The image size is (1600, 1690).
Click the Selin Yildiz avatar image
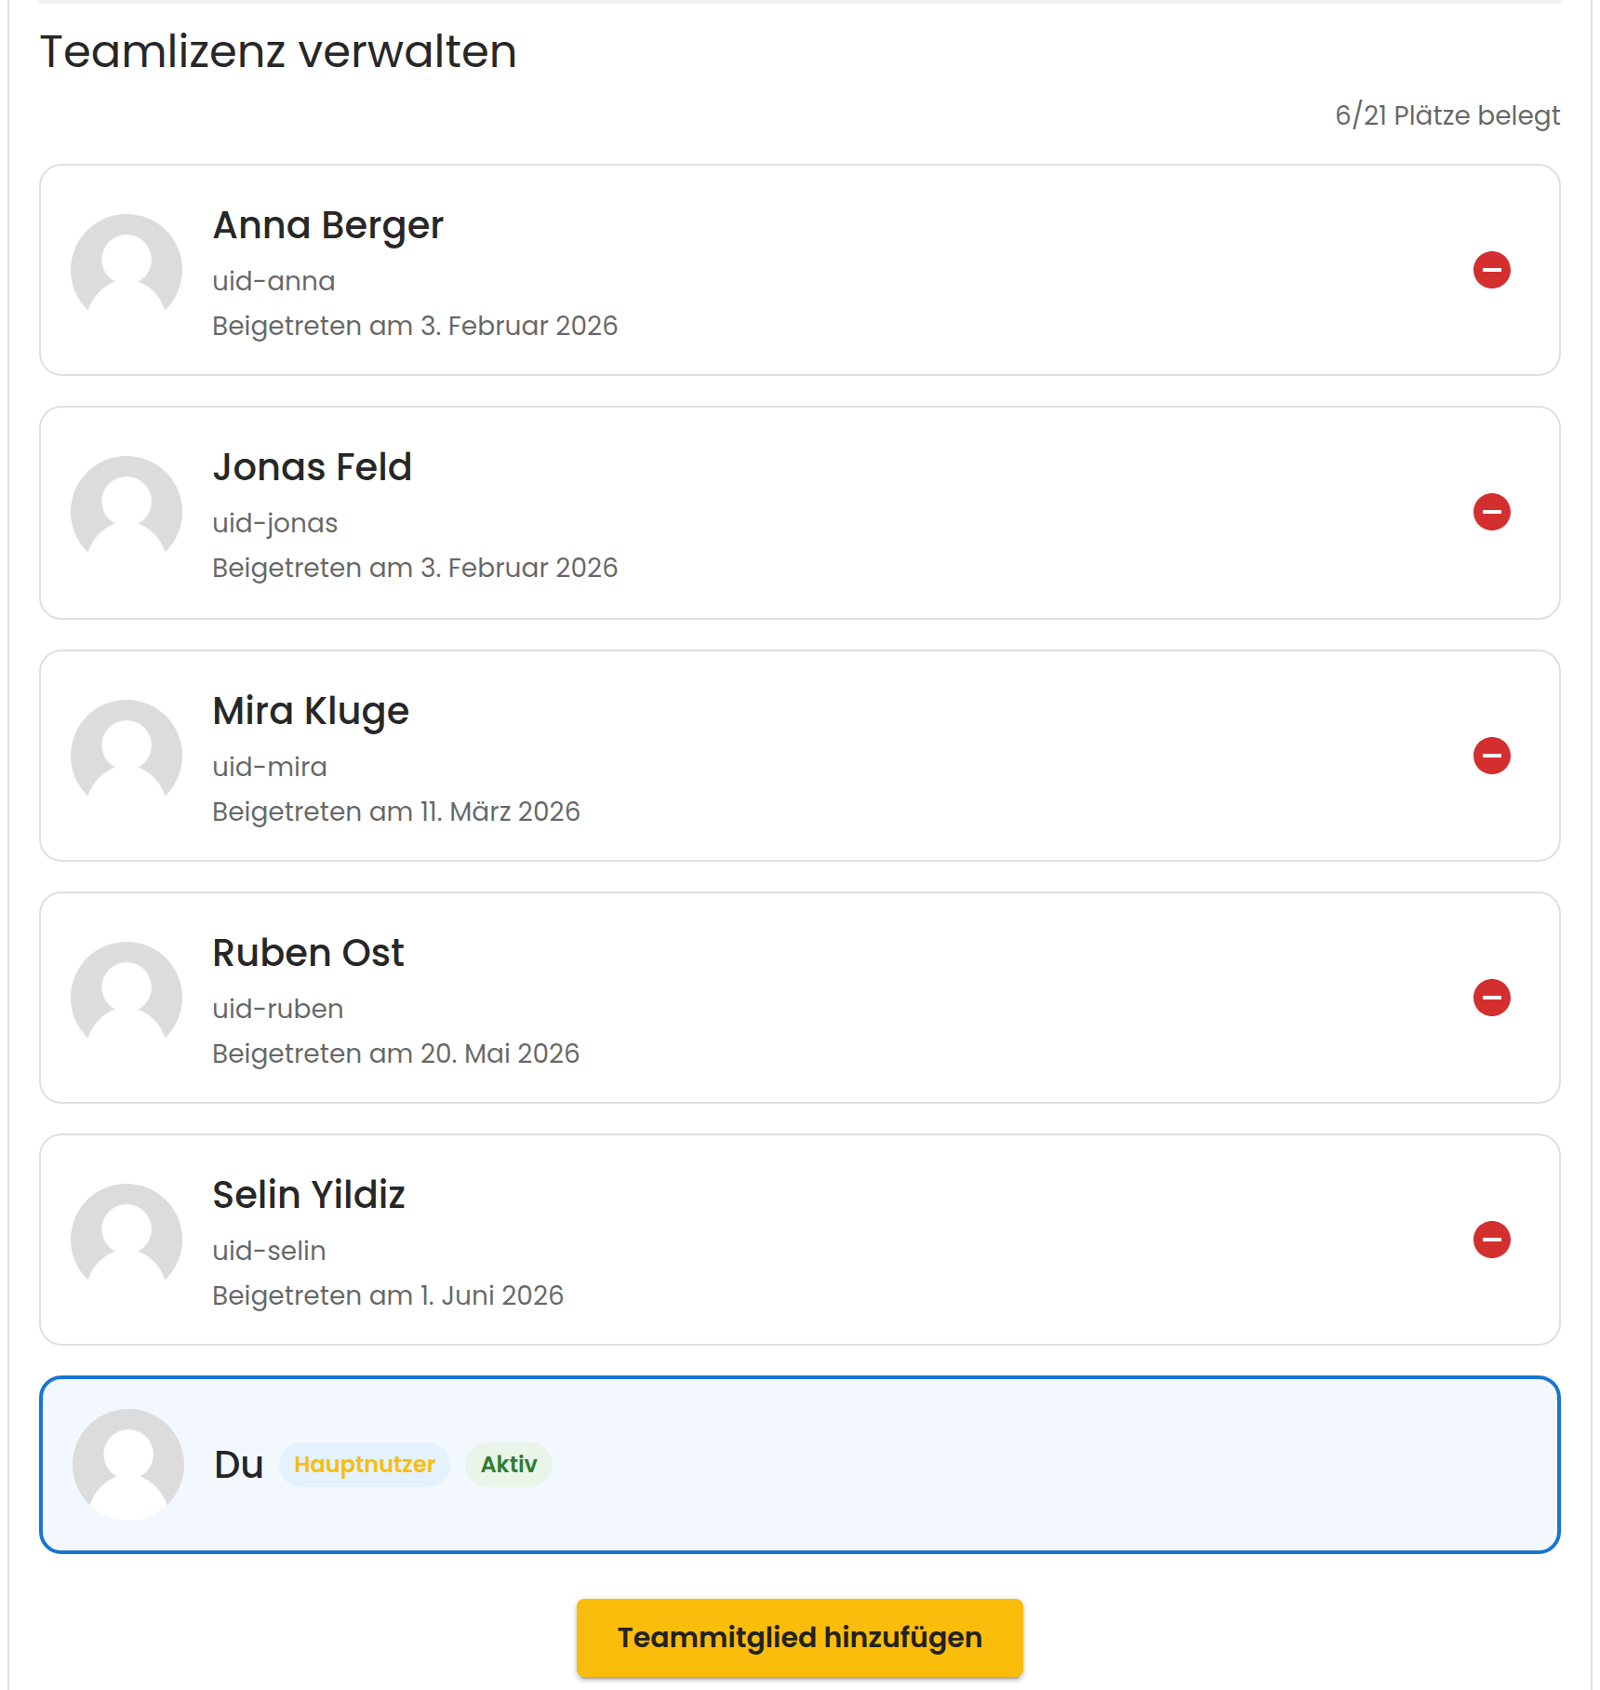click(x=127, y=1240)
